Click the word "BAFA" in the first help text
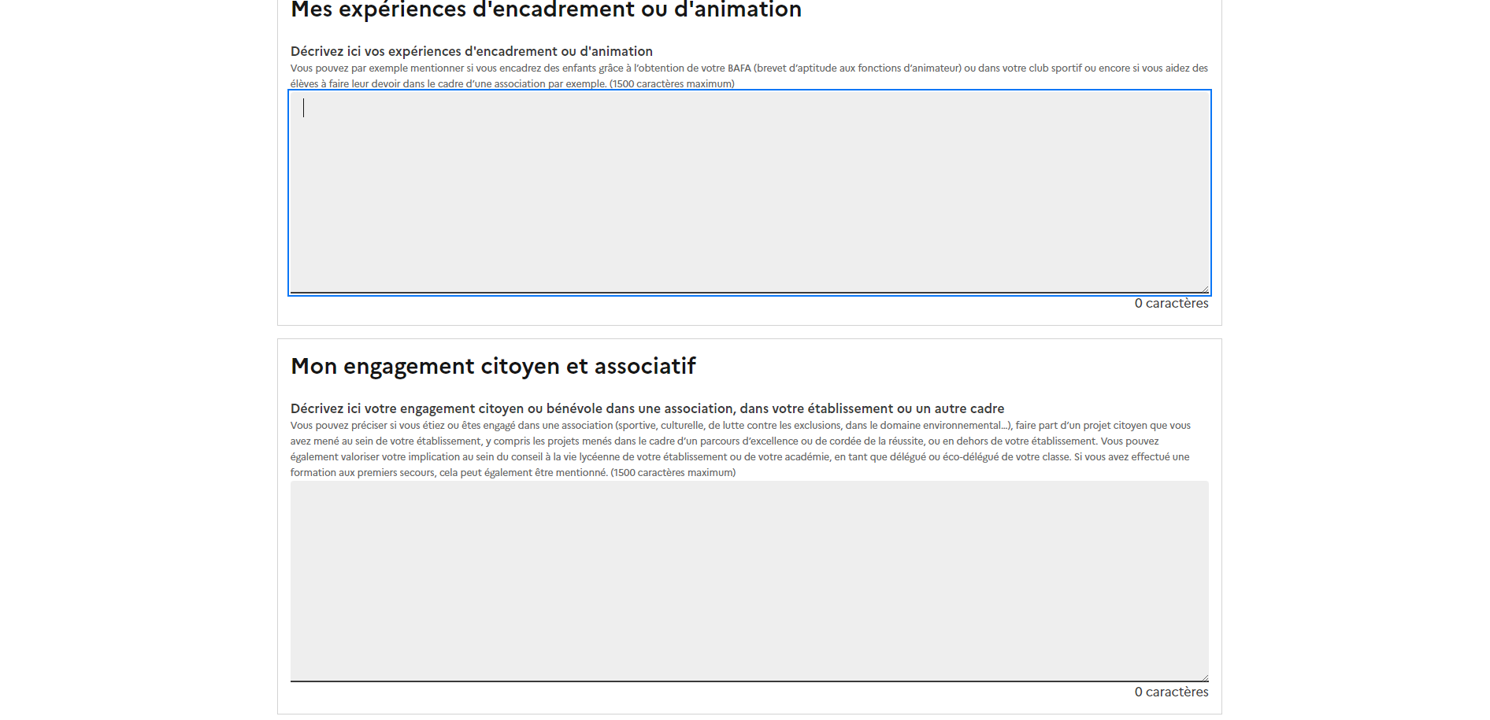Image resolution: width=1490 pixels, height=720 pixels. tap(739, 68)
